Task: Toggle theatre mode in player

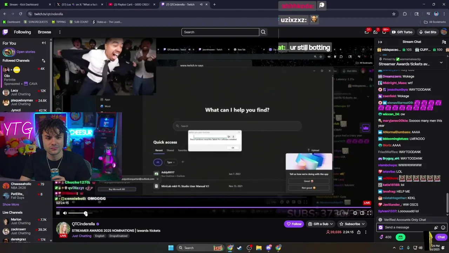Action: (x=362, y=213)
